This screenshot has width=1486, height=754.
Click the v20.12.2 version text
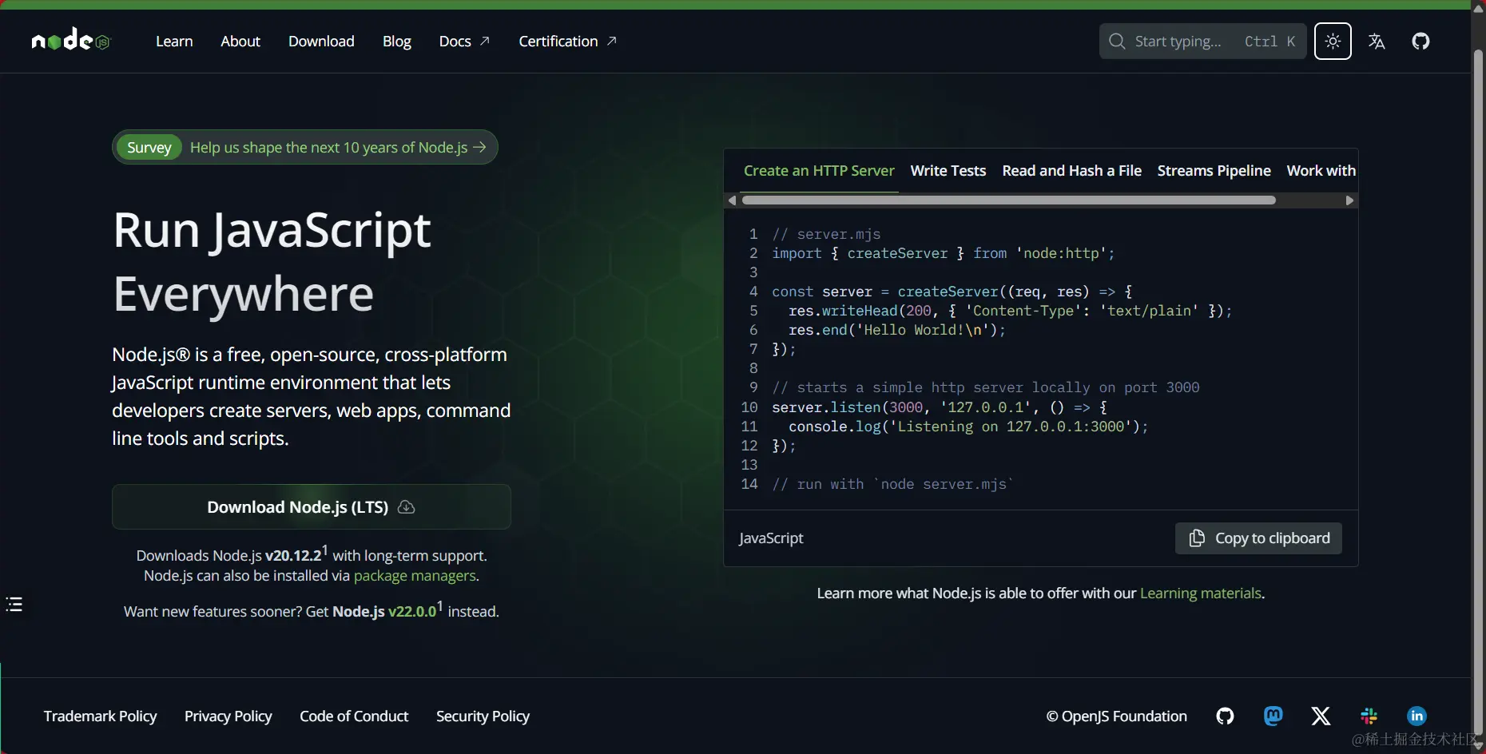293,556
